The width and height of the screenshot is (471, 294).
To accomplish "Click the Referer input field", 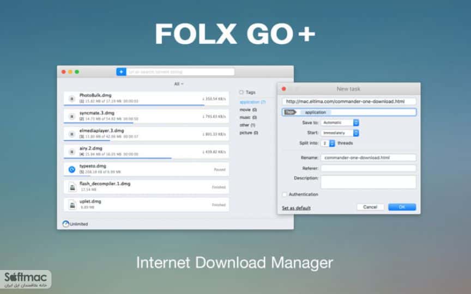I will [369, 168].
